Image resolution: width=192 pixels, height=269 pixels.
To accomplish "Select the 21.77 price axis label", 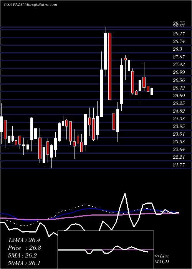I will 179,165.
